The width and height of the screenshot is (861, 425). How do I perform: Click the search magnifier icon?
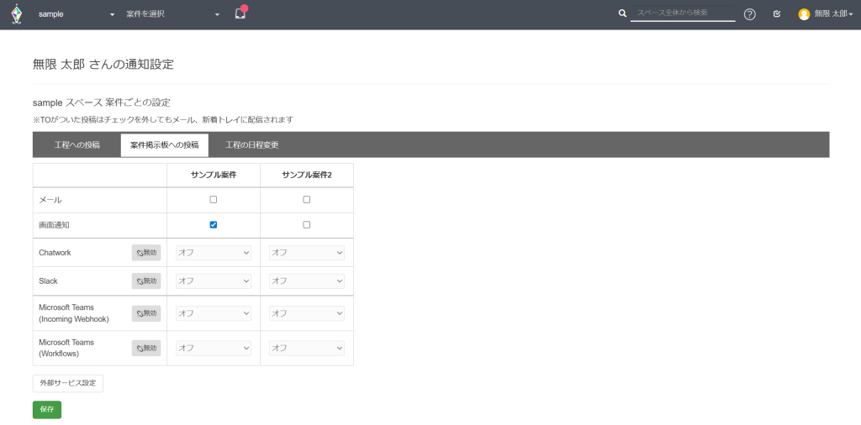pyautogui.click(x=622, y=13)
